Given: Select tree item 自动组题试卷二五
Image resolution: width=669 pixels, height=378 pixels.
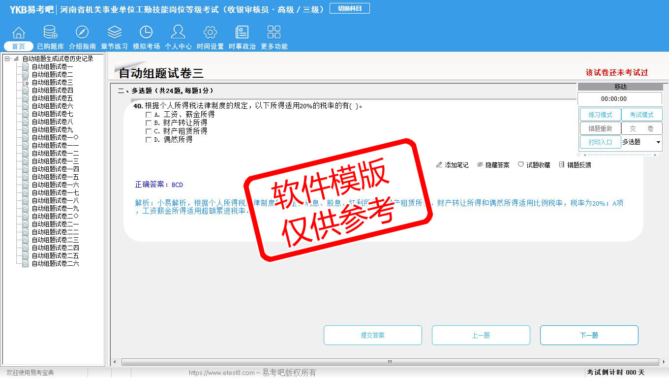Looking at the screenshot, I should click(x=55, y=255).
